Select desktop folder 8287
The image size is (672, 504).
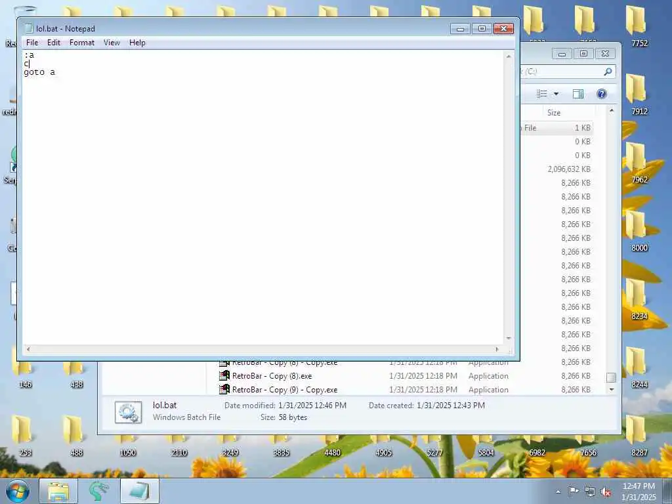click(x=639, y=436)
